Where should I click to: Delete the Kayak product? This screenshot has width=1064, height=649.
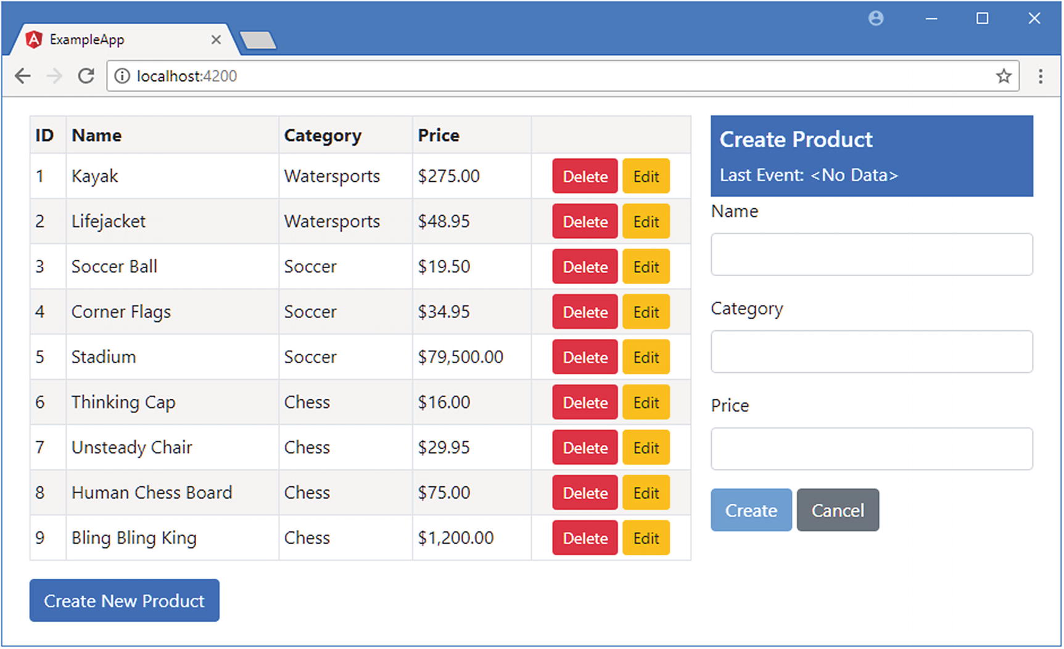(585, 176)
